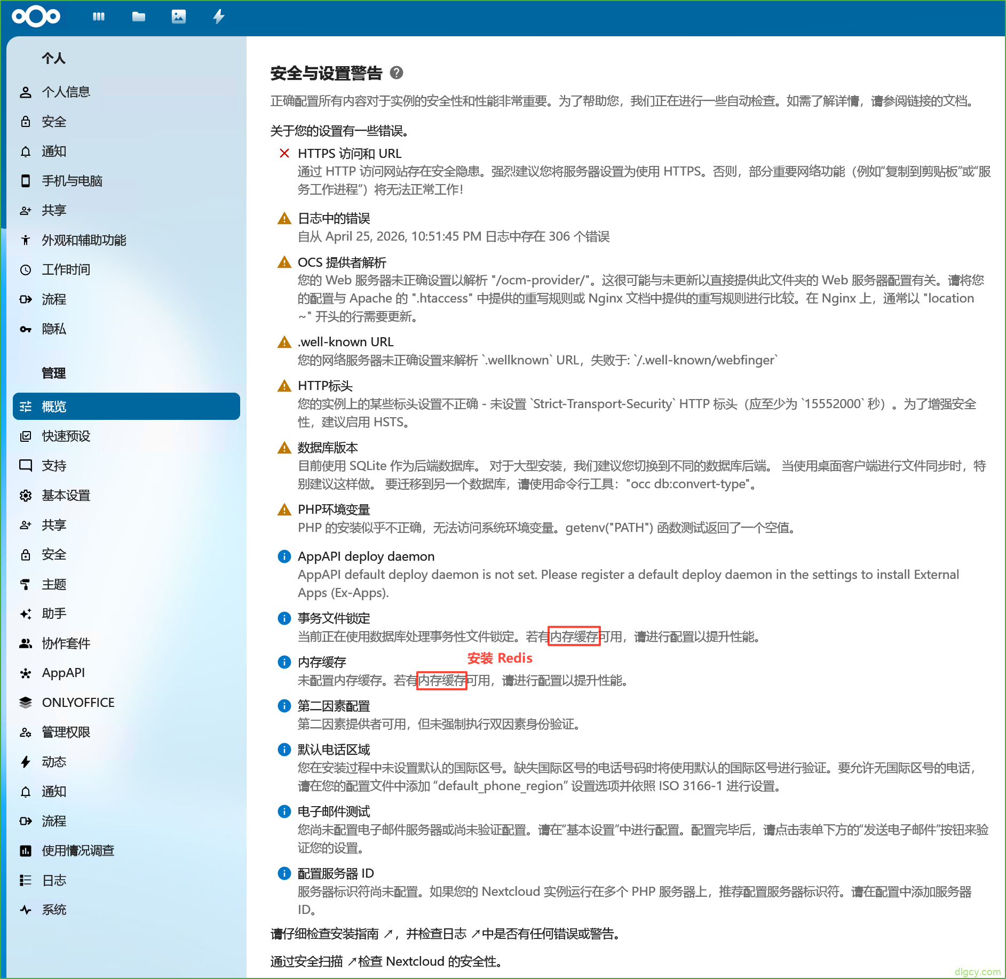Open 流程 under the 个人 section
This screenshot has height=979, width=1006.
coord(126,299)
